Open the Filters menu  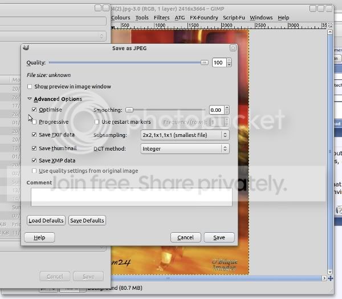161,18
